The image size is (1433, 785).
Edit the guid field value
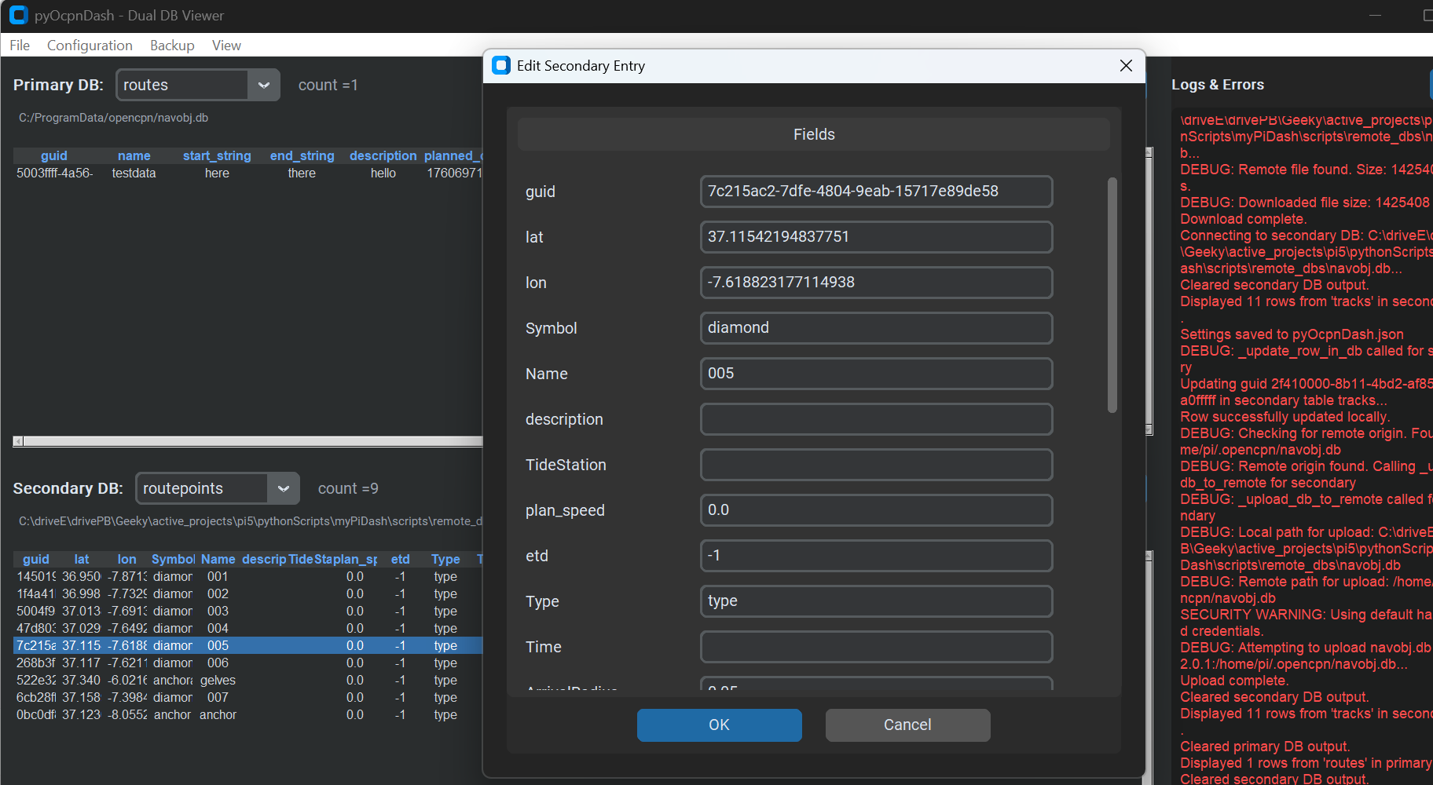(876, 192)
